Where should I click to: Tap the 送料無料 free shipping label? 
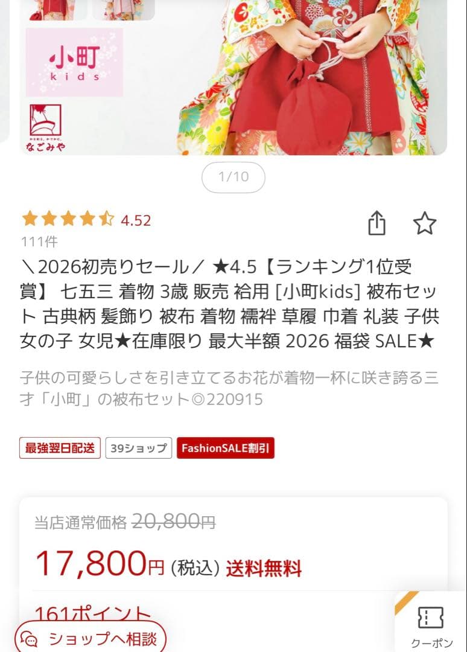[264, 569]
